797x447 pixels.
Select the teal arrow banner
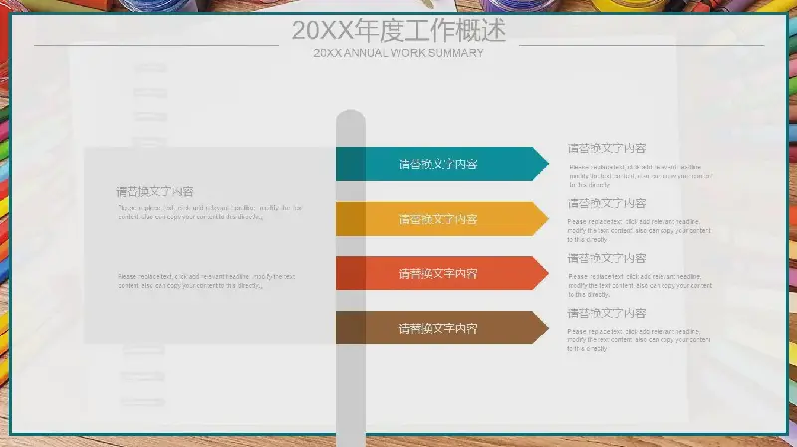point(439,164)
